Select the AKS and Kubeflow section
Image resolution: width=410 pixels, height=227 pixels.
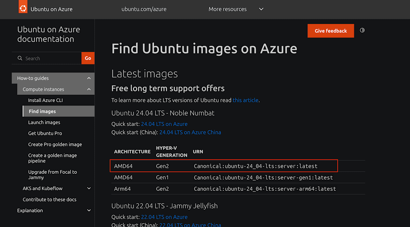click(x=43, y=188)
